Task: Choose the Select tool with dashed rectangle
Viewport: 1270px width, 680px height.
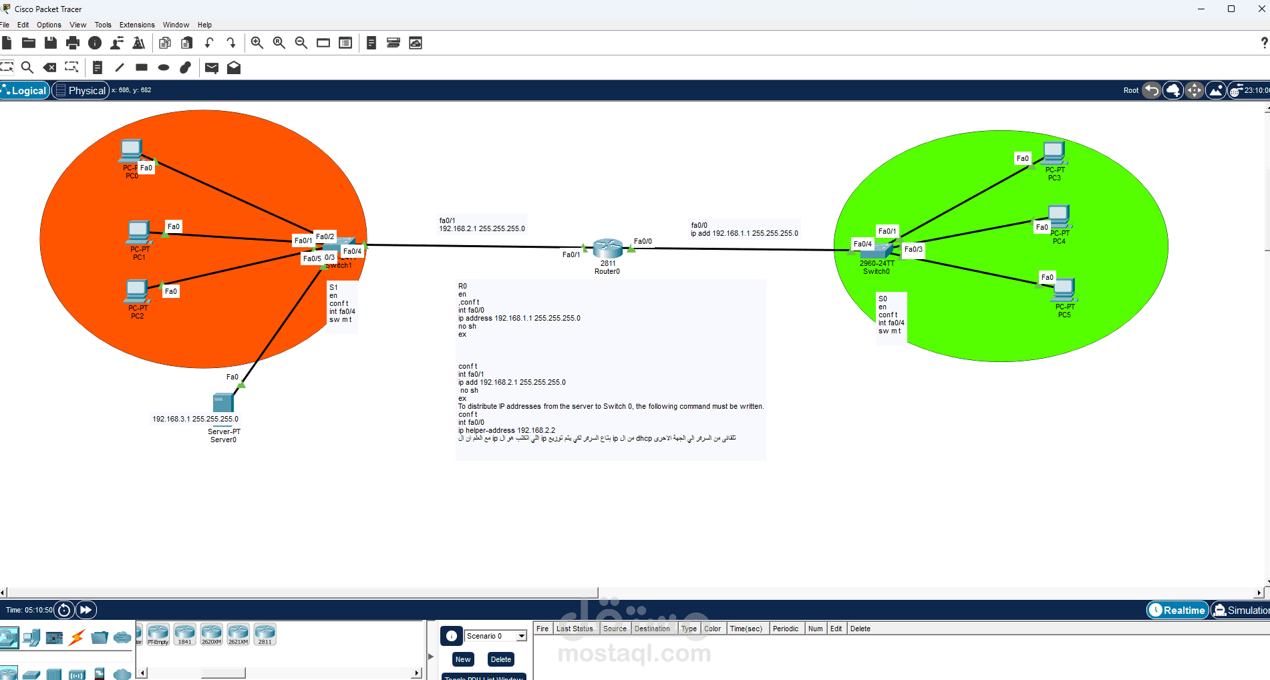Action: [x=7, y=67]
